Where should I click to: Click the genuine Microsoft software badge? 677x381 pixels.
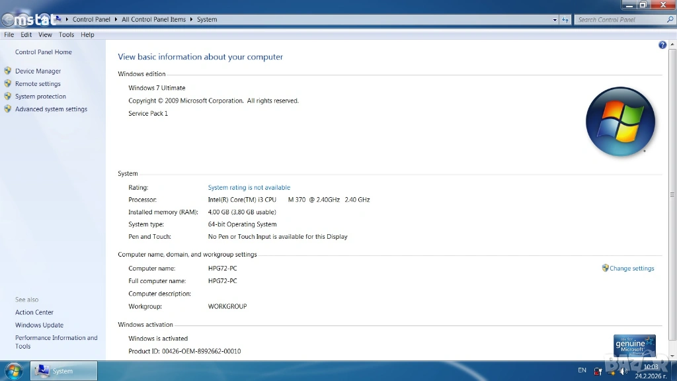pos(634,345)
